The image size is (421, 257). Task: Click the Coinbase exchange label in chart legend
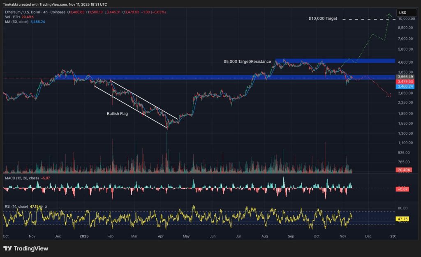(x=58, y=12)
